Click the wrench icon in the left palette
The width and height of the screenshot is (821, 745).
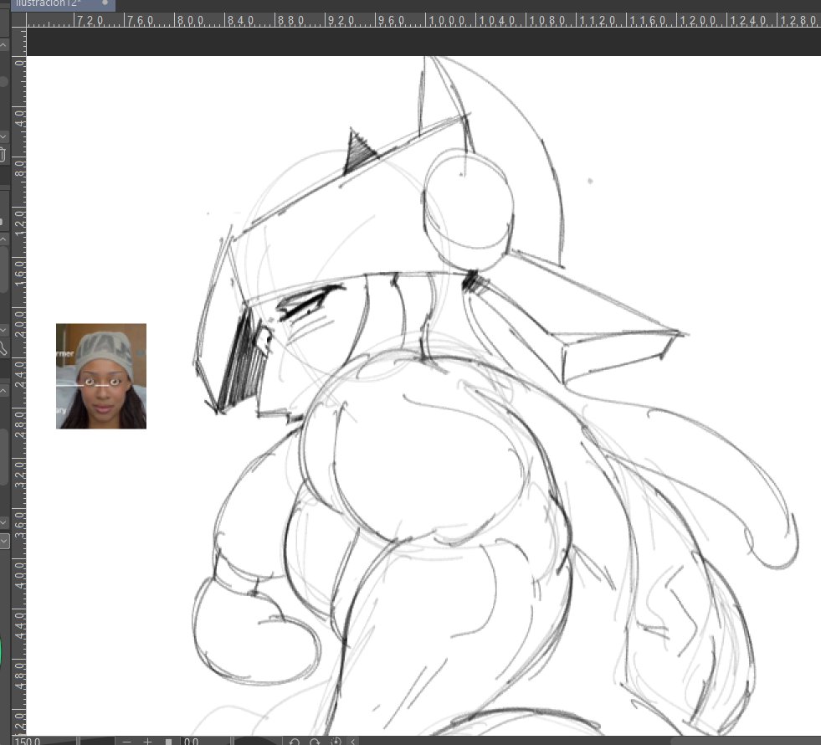pos(3,347)
